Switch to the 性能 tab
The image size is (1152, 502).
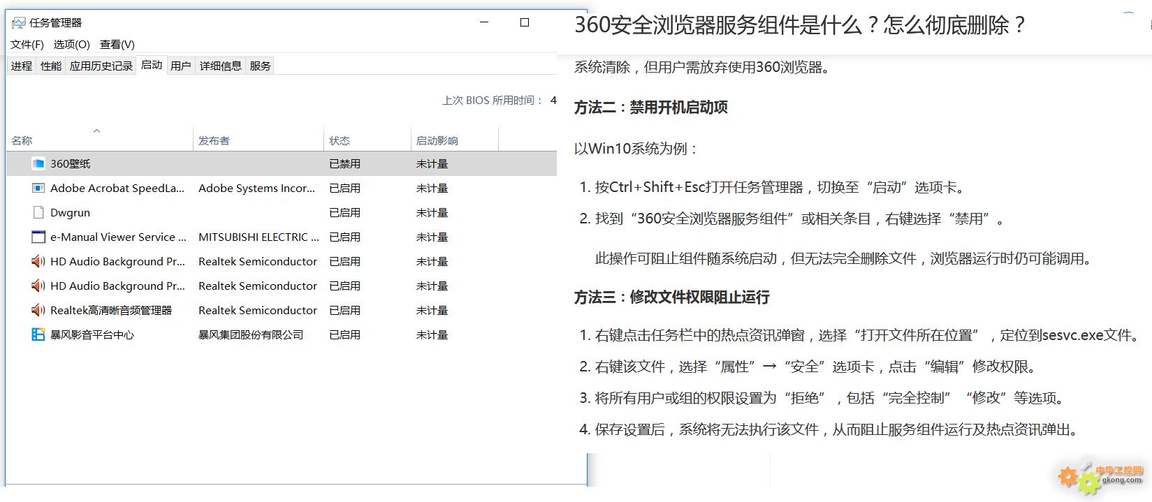click(50, 66)
